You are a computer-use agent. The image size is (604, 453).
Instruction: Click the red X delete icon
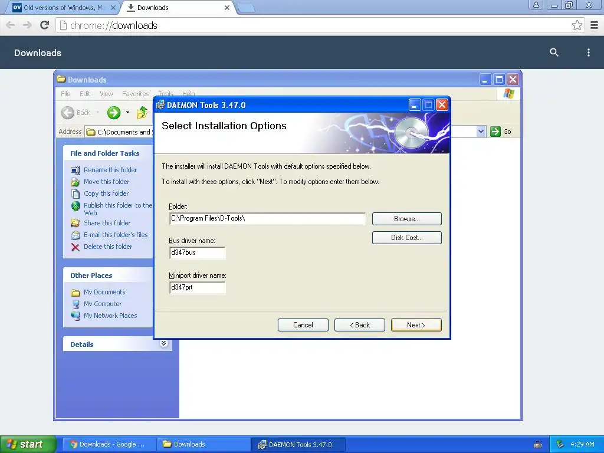coord(75,247)
